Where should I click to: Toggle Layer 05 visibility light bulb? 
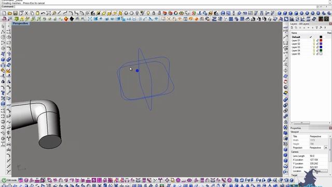pyautogui.click(x=314, y=54)
